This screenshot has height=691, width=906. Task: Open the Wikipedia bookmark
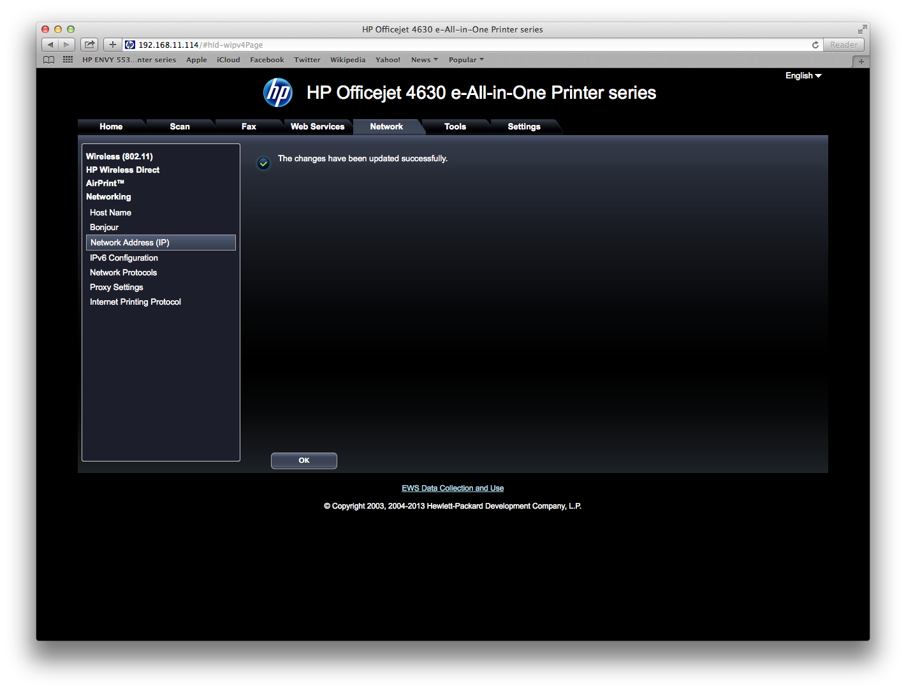click(x=347, y=60)
